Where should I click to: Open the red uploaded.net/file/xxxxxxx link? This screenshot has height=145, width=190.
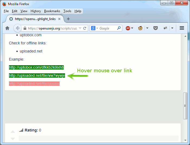(34, 84)
